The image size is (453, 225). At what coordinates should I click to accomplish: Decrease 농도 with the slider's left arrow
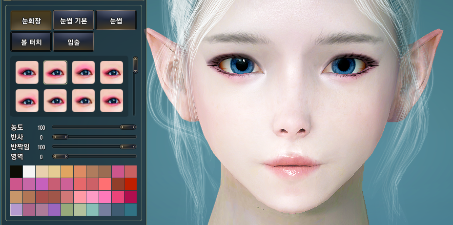click(123, 127)
